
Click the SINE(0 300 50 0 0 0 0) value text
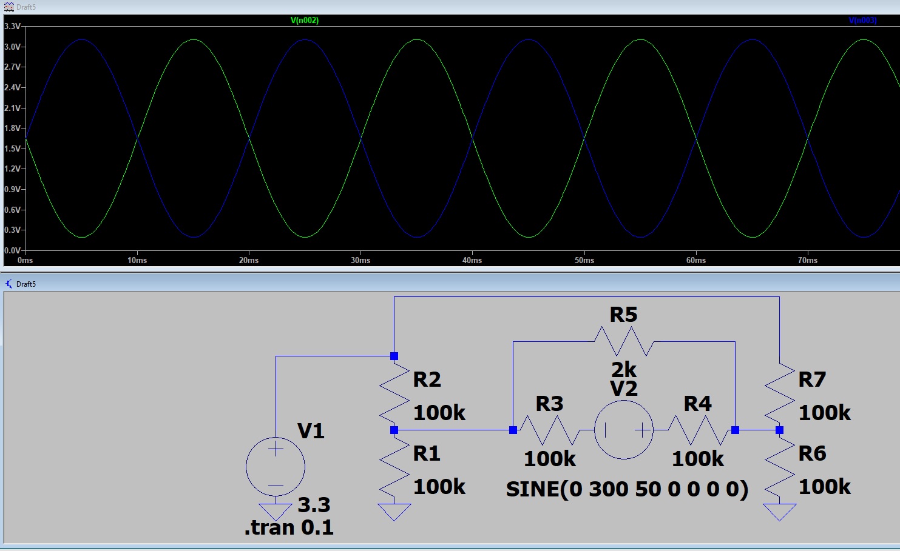click(x=627, y=489)
